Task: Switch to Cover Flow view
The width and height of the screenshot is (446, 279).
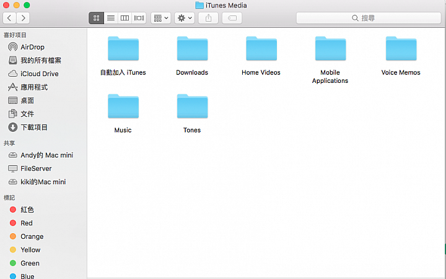Action: [x=139, y=18]
